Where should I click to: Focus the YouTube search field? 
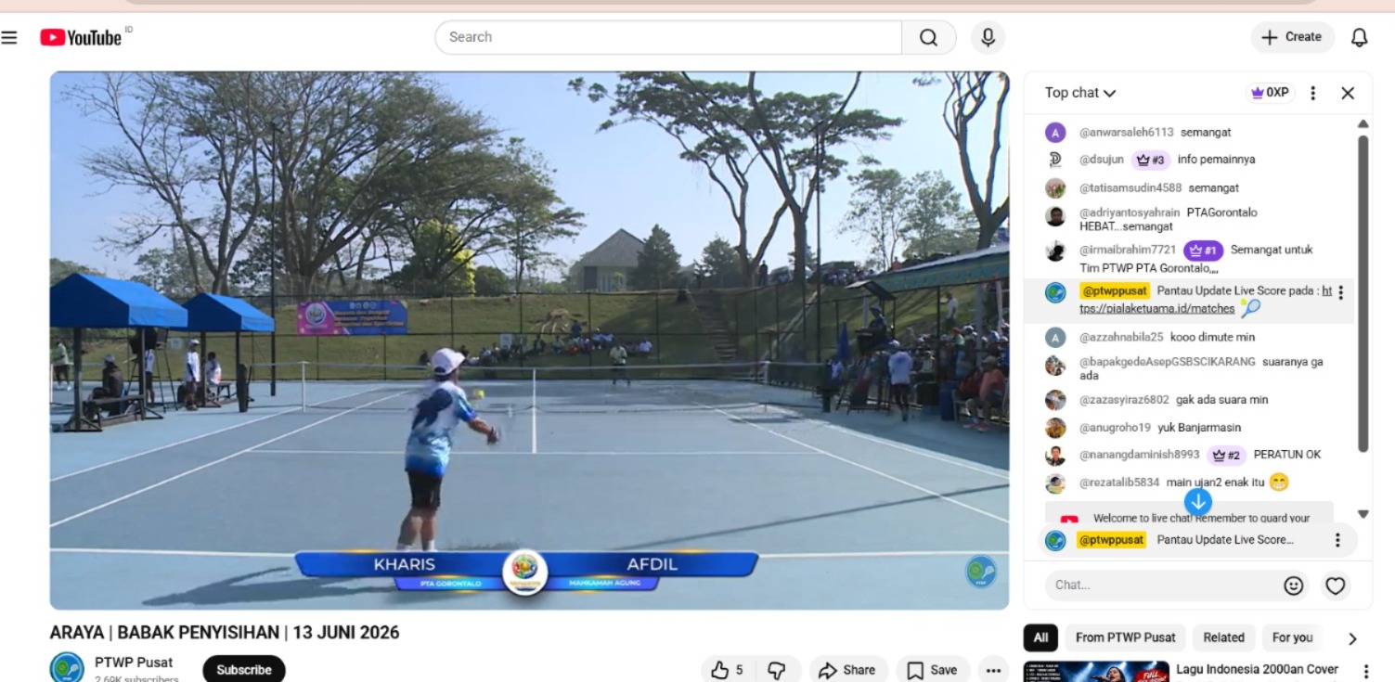(x=668, y=37)
